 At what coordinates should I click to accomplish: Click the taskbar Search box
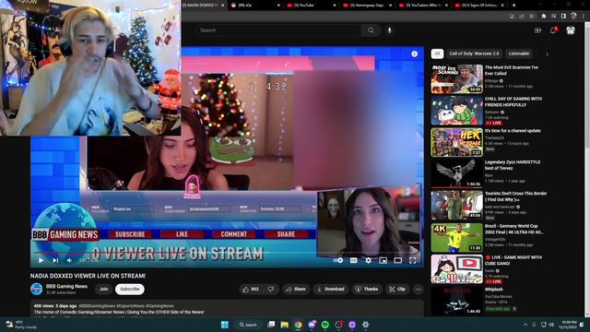click(248, 325)
